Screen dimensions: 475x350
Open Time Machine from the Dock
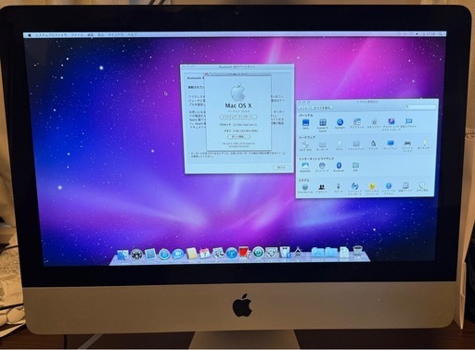click(258, 253)
